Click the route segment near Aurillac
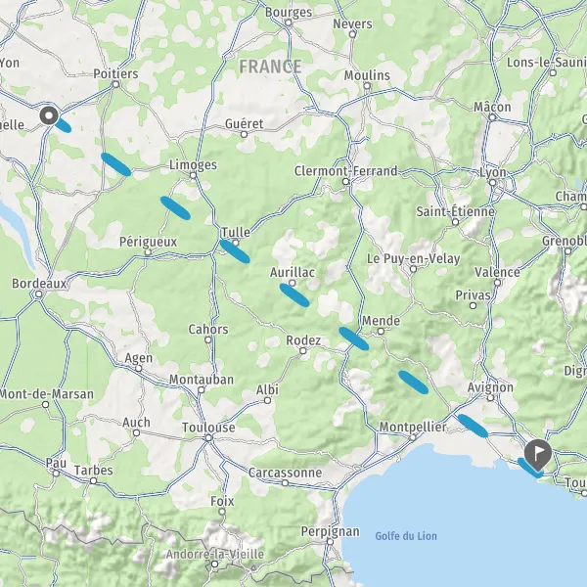 (294, 295)
